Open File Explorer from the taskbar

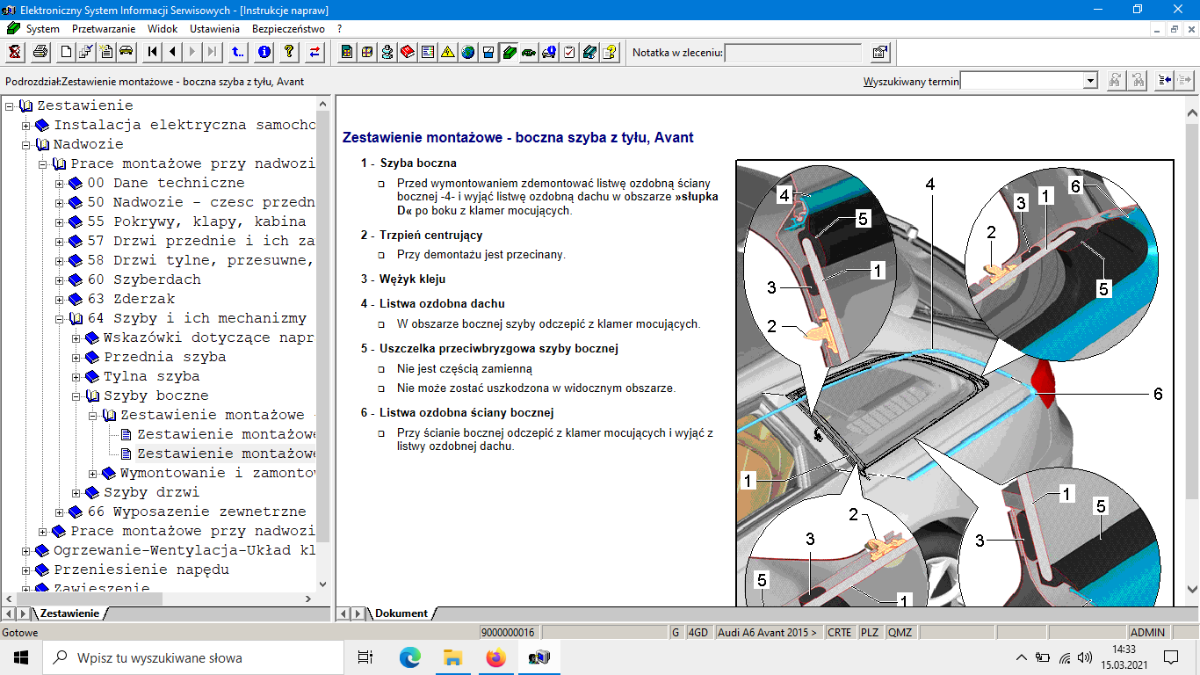(452, 657)
